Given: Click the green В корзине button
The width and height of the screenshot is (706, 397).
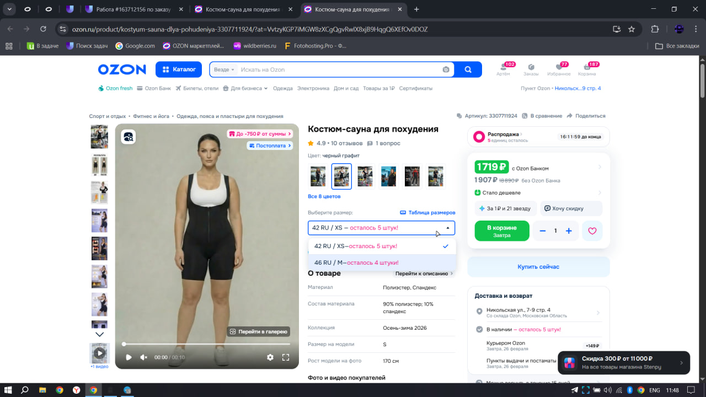Looking at the screenshot, I should tap(502, 231).
